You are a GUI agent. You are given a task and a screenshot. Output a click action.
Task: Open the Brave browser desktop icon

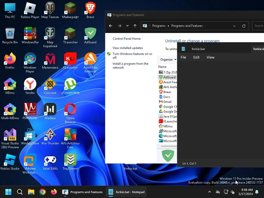90,10
